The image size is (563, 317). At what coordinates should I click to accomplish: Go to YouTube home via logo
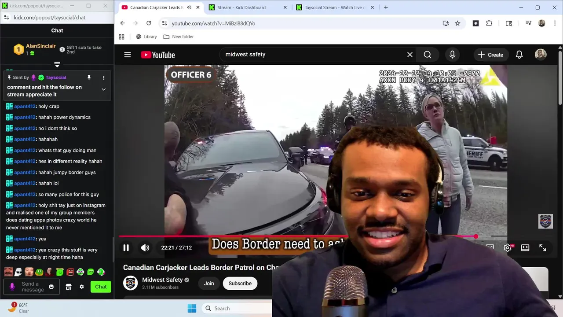coord(158,55)
